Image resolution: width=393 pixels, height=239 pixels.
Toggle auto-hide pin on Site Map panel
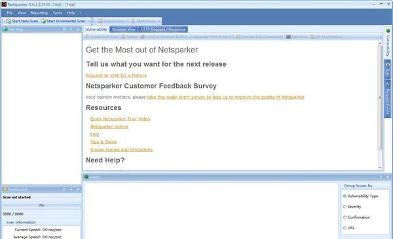(x=71, y=29)
